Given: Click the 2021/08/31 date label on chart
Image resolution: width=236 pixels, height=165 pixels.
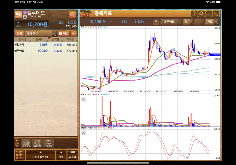Looking at the screenshot, I should coord(194,91).
